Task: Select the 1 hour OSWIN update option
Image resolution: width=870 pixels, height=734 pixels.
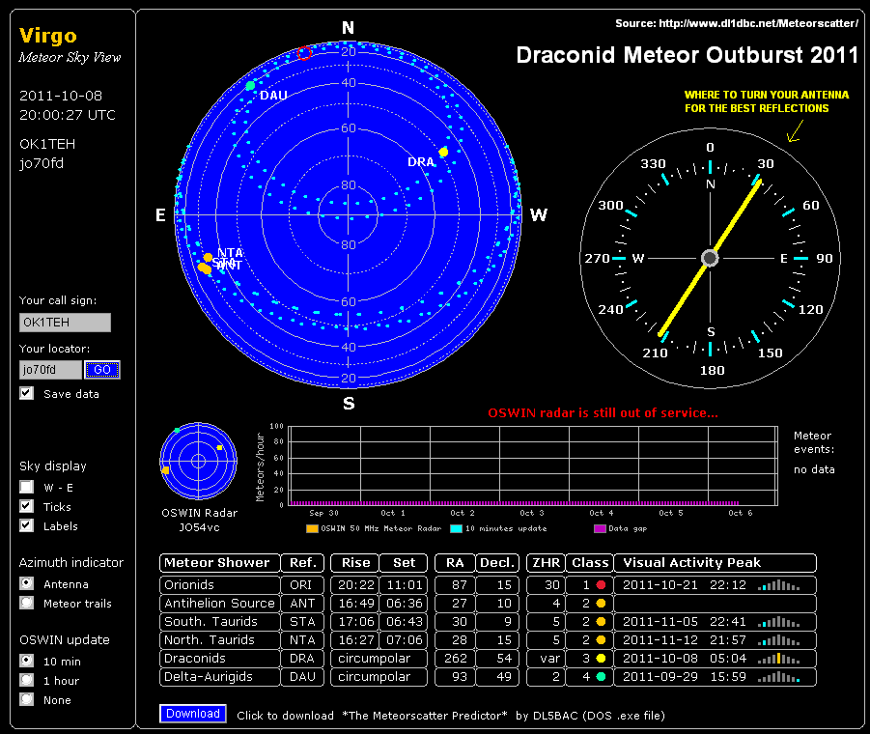Action: 26,680
